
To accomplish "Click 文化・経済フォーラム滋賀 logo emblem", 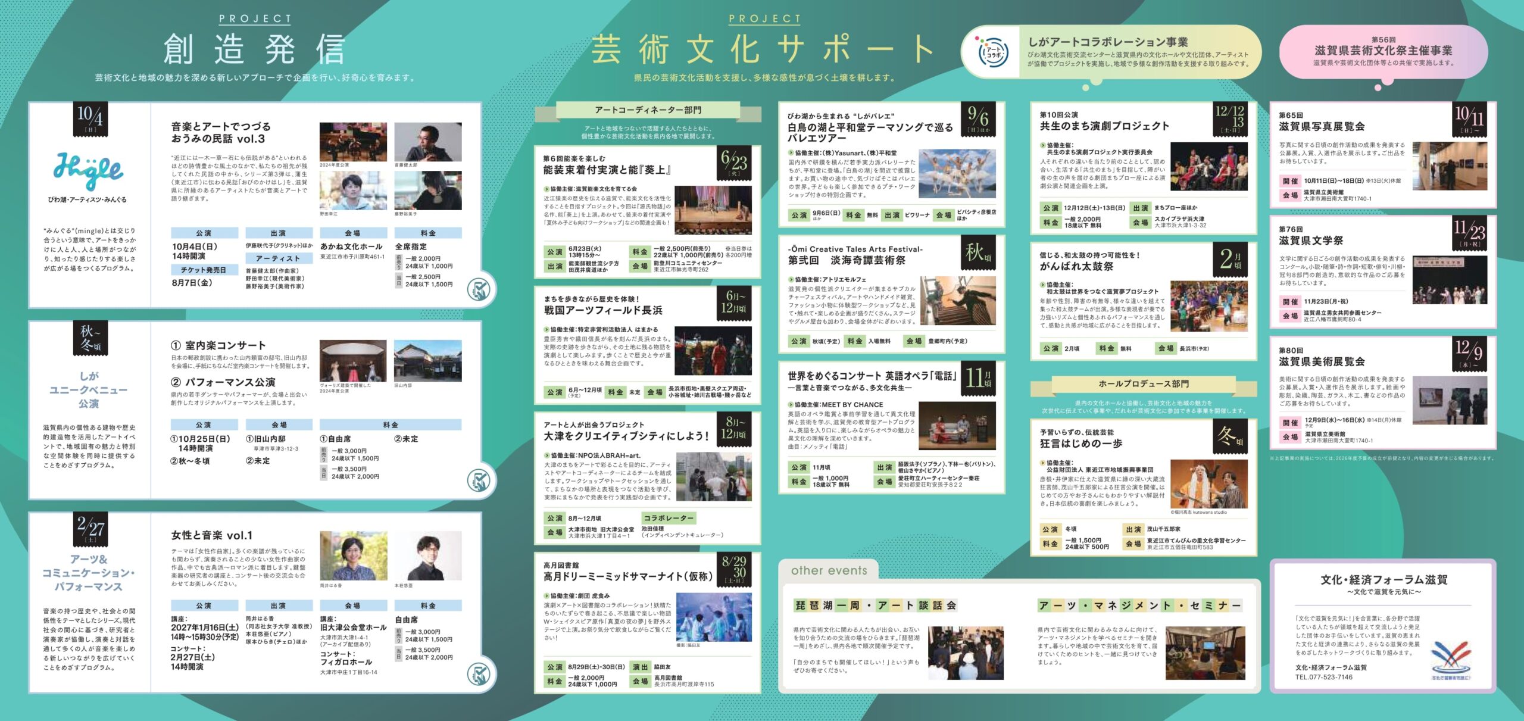I will (x=1450, y=659).
